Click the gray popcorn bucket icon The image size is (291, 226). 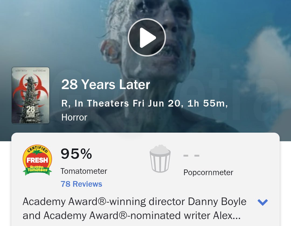160,159
